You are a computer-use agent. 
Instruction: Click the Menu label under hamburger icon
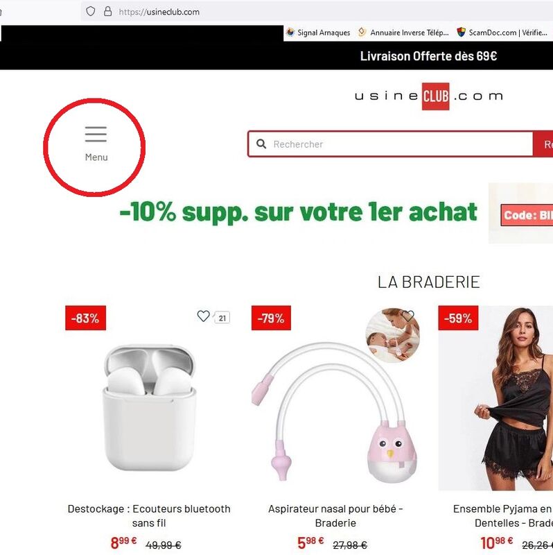96,157
